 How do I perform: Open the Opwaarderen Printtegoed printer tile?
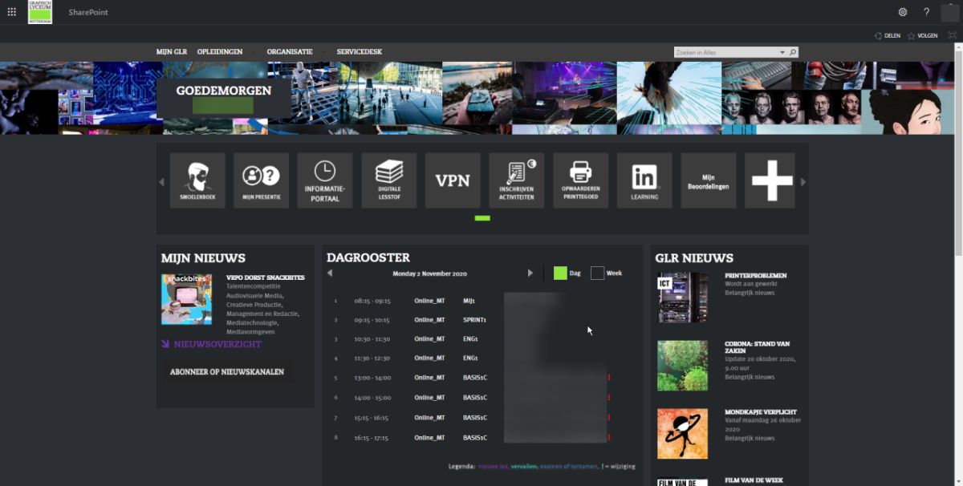[x=580, y=180]
